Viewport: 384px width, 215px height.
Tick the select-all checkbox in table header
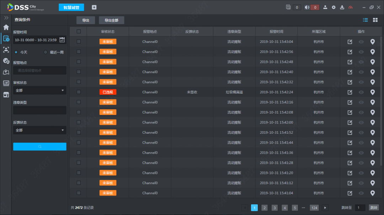[79, 31]
